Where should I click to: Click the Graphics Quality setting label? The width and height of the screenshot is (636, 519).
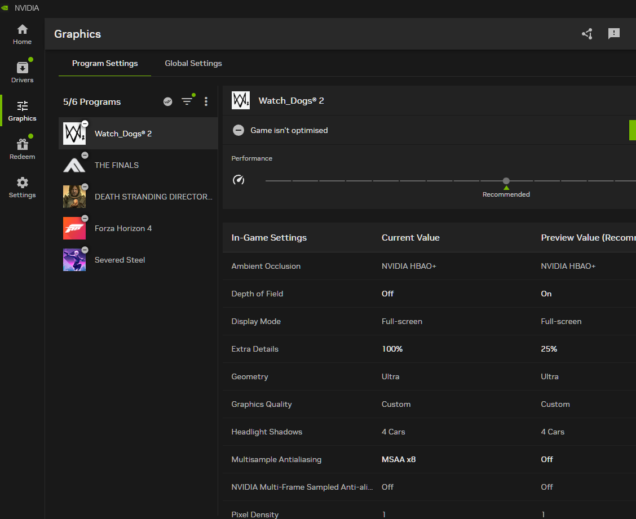(261, 404)
